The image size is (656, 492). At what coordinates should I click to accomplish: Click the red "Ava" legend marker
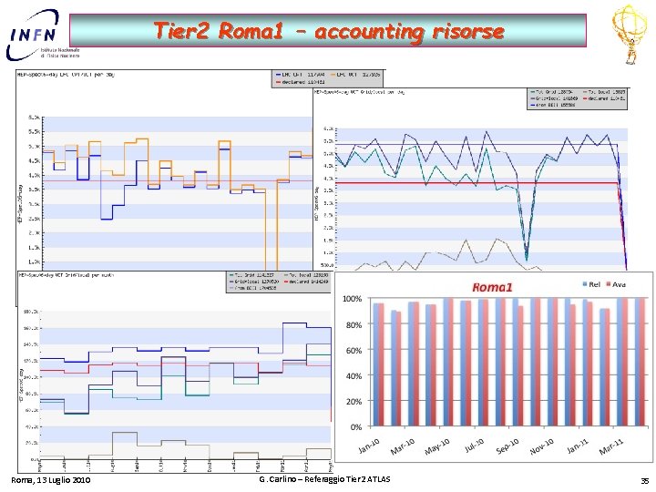coord(609,284)
